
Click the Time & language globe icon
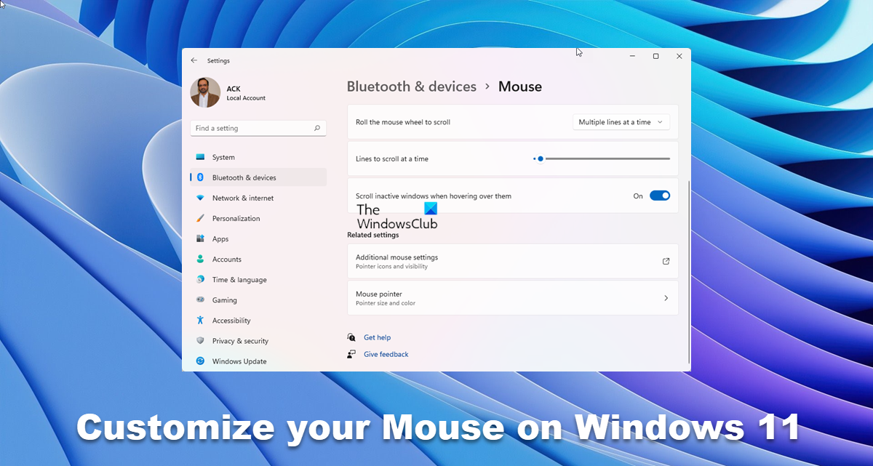(200, 279)
